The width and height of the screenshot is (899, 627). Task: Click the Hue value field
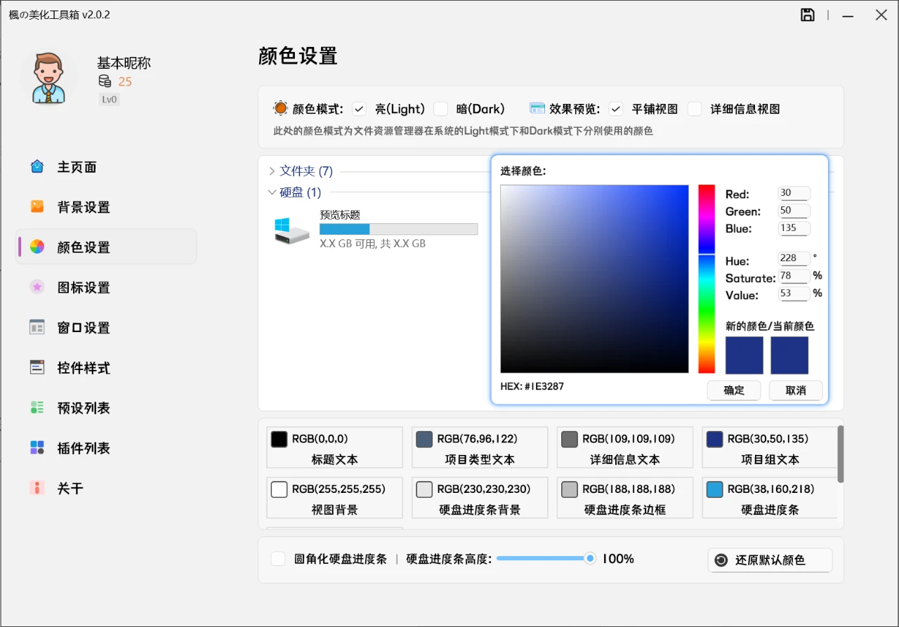(794, 258)
